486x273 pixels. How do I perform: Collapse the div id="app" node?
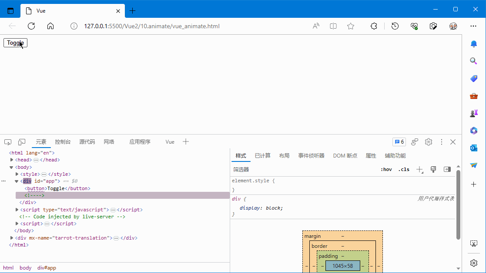(x=17, y=181)
